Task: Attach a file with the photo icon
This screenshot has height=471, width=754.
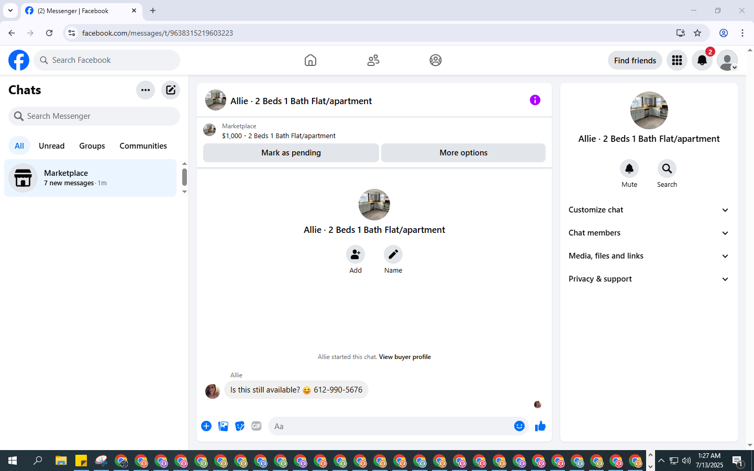Action: click(x=223, y=426)
